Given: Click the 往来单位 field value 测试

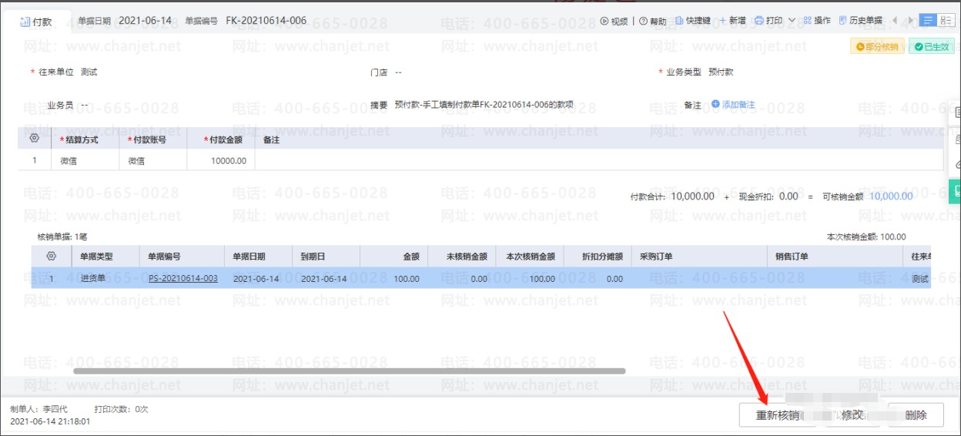Looking at the screenshot, I should point(89,72).
